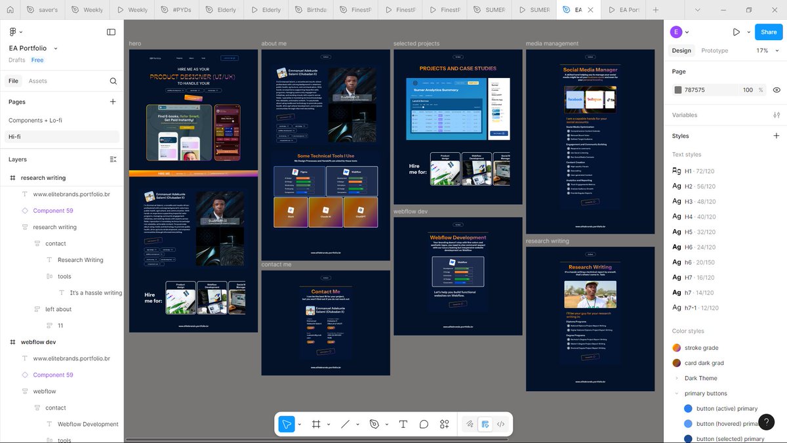Select the Comment tool

click(x=424, y=424)
